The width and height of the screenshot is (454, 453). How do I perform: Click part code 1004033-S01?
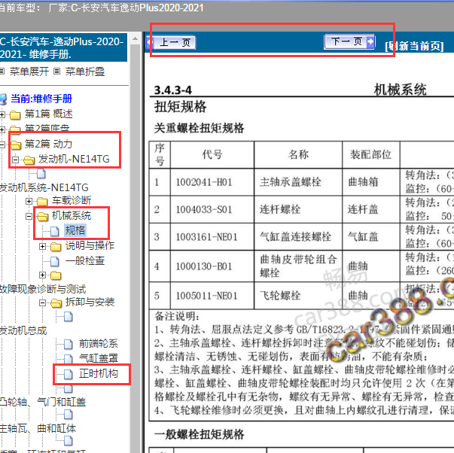204,209
